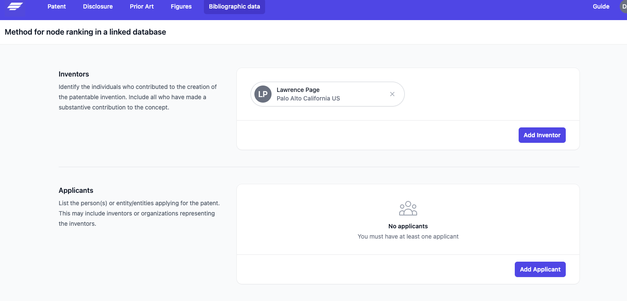
Task: Switch to the Patent tab
Action: (x=57, y=6)
